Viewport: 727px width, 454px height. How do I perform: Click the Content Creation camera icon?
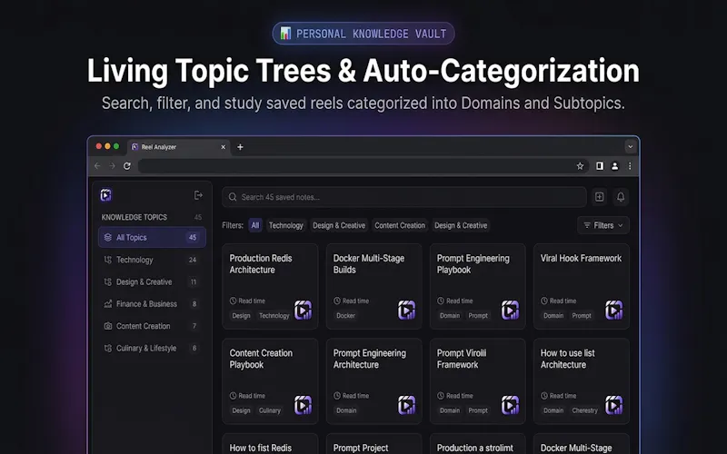pyautogui.click(x=107, y=326)
